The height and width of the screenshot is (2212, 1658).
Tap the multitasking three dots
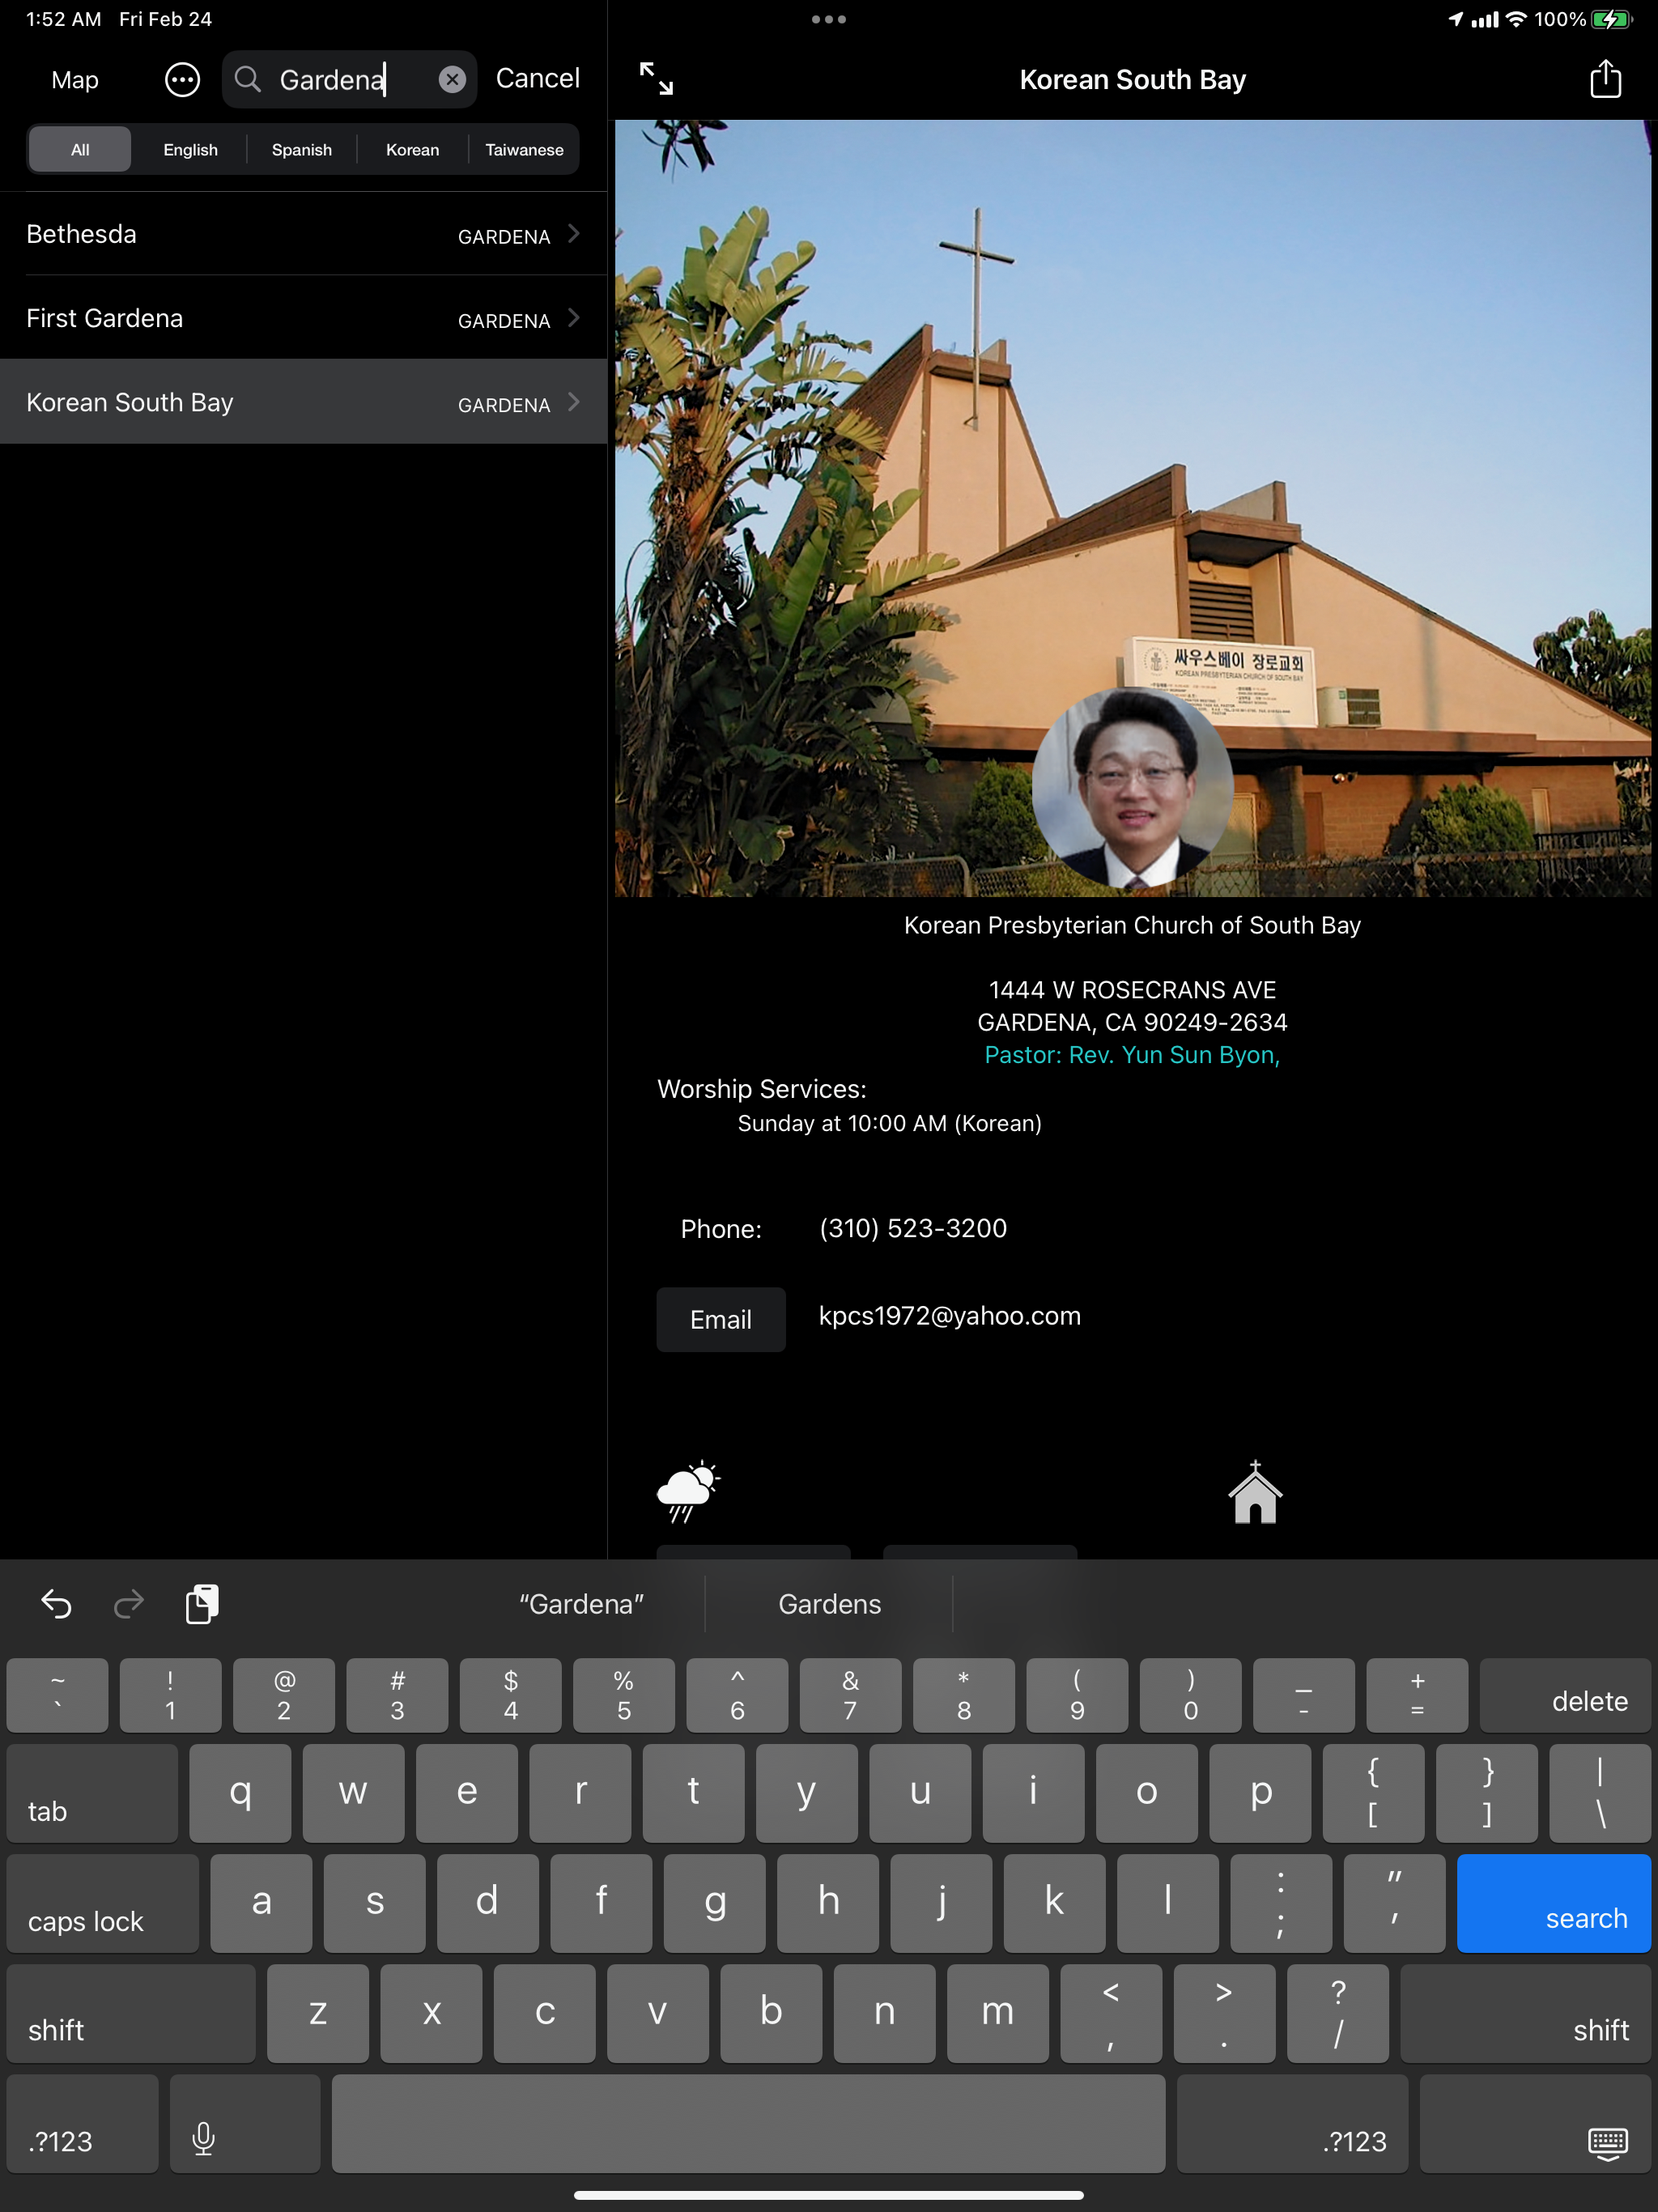click(829, 19)
